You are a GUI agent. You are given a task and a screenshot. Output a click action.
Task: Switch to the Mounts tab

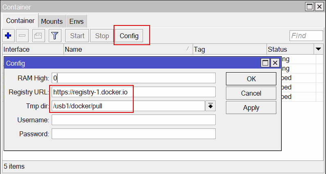pos(52,21)
